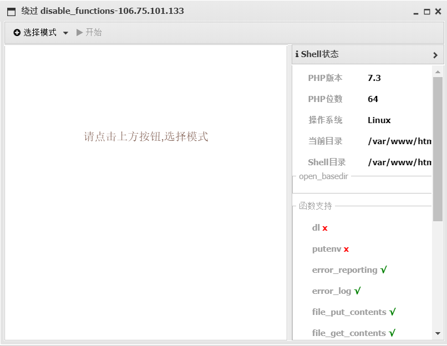Click the Shell目录 path value
Viewport: 447px width, 346px height.
click(399, 162)
